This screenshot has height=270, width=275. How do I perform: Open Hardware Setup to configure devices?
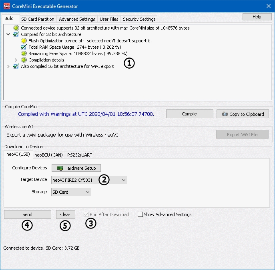click(76, 168)
